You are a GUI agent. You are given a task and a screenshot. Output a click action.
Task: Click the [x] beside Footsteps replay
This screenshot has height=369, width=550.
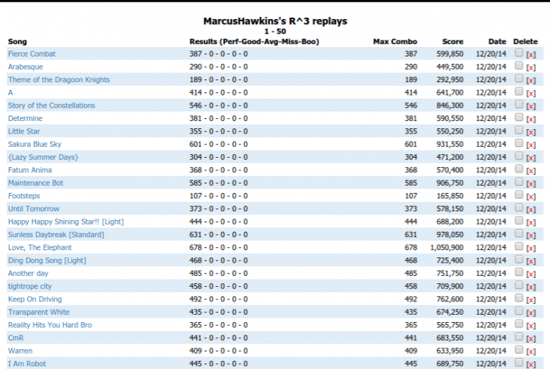pos(531,197)
